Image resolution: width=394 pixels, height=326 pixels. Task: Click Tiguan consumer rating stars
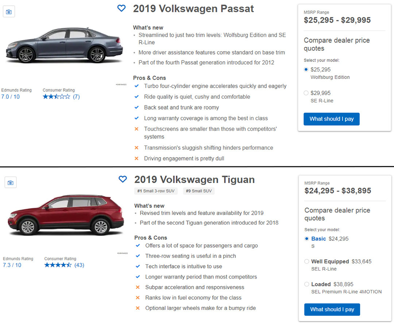58,265
